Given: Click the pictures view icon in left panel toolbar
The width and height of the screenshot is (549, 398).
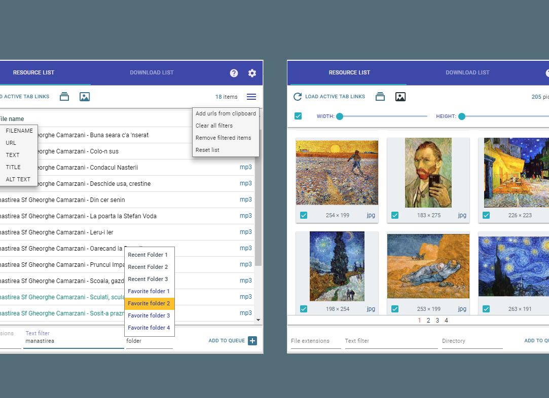Looking at the screenshot, I should point(85,97).
